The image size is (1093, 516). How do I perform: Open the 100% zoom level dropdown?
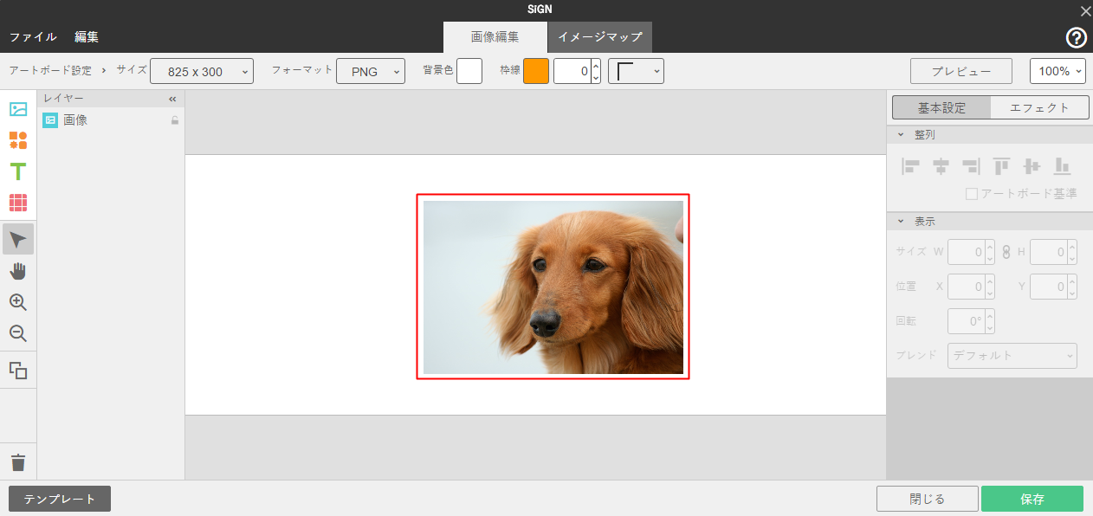click(1057, 71)
